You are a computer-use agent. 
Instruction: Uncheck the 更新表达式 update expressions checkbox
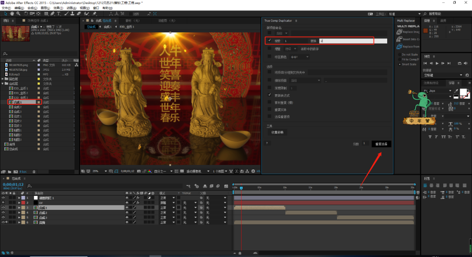point(269,95)
